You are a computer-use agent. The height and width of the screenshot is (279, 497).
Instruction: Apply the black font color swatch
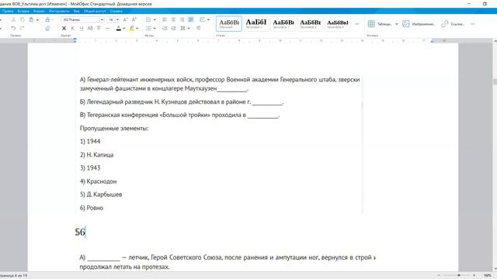[119, 28]
